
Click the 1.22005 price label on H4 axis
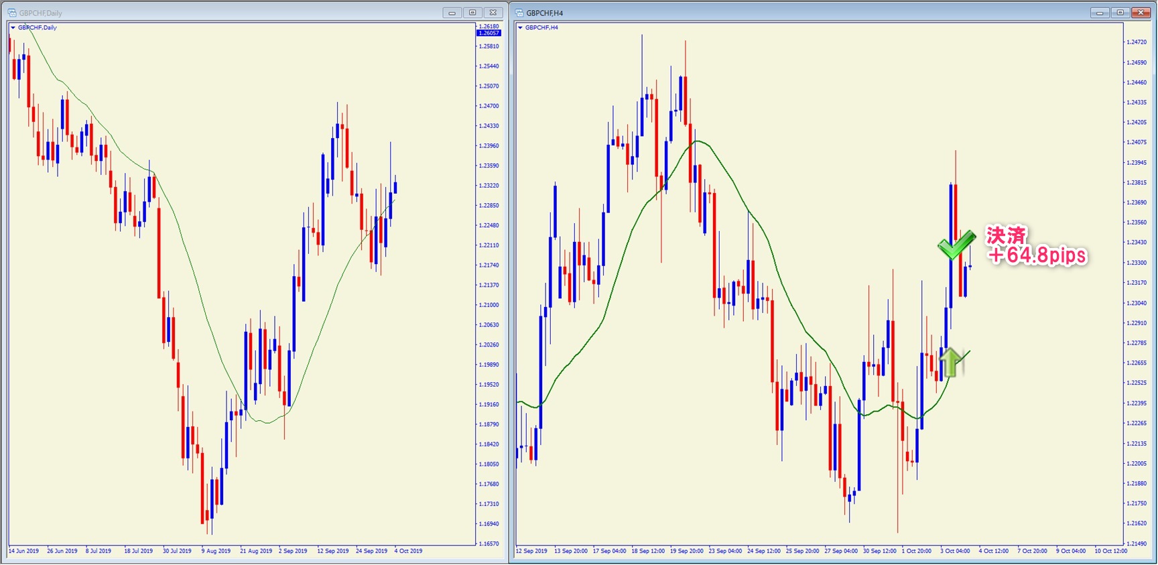click(x=1137, y=463)
